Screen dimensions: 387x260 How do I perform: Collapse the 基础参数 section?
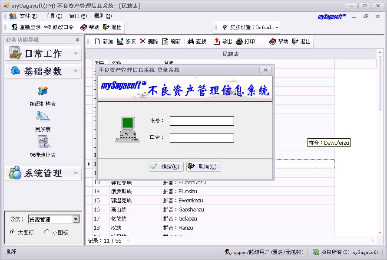tap(43, 71)
